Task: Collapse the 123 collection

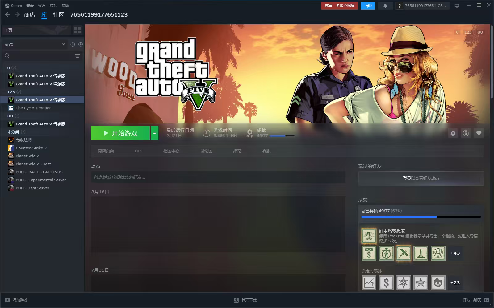Action: click(x=4, y=92)
